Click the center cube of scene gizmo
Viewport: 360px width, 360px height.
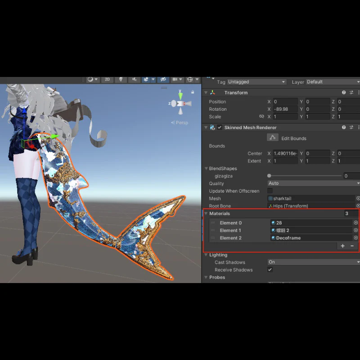click(x=180, y=104)
